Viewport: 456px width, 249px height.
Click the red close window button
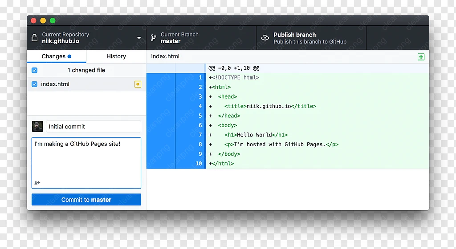[x=33, y=20]
